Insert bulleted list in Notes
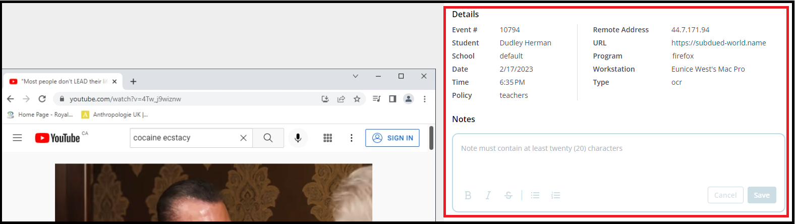Viewport: 795px width, 224px height. 535,195
